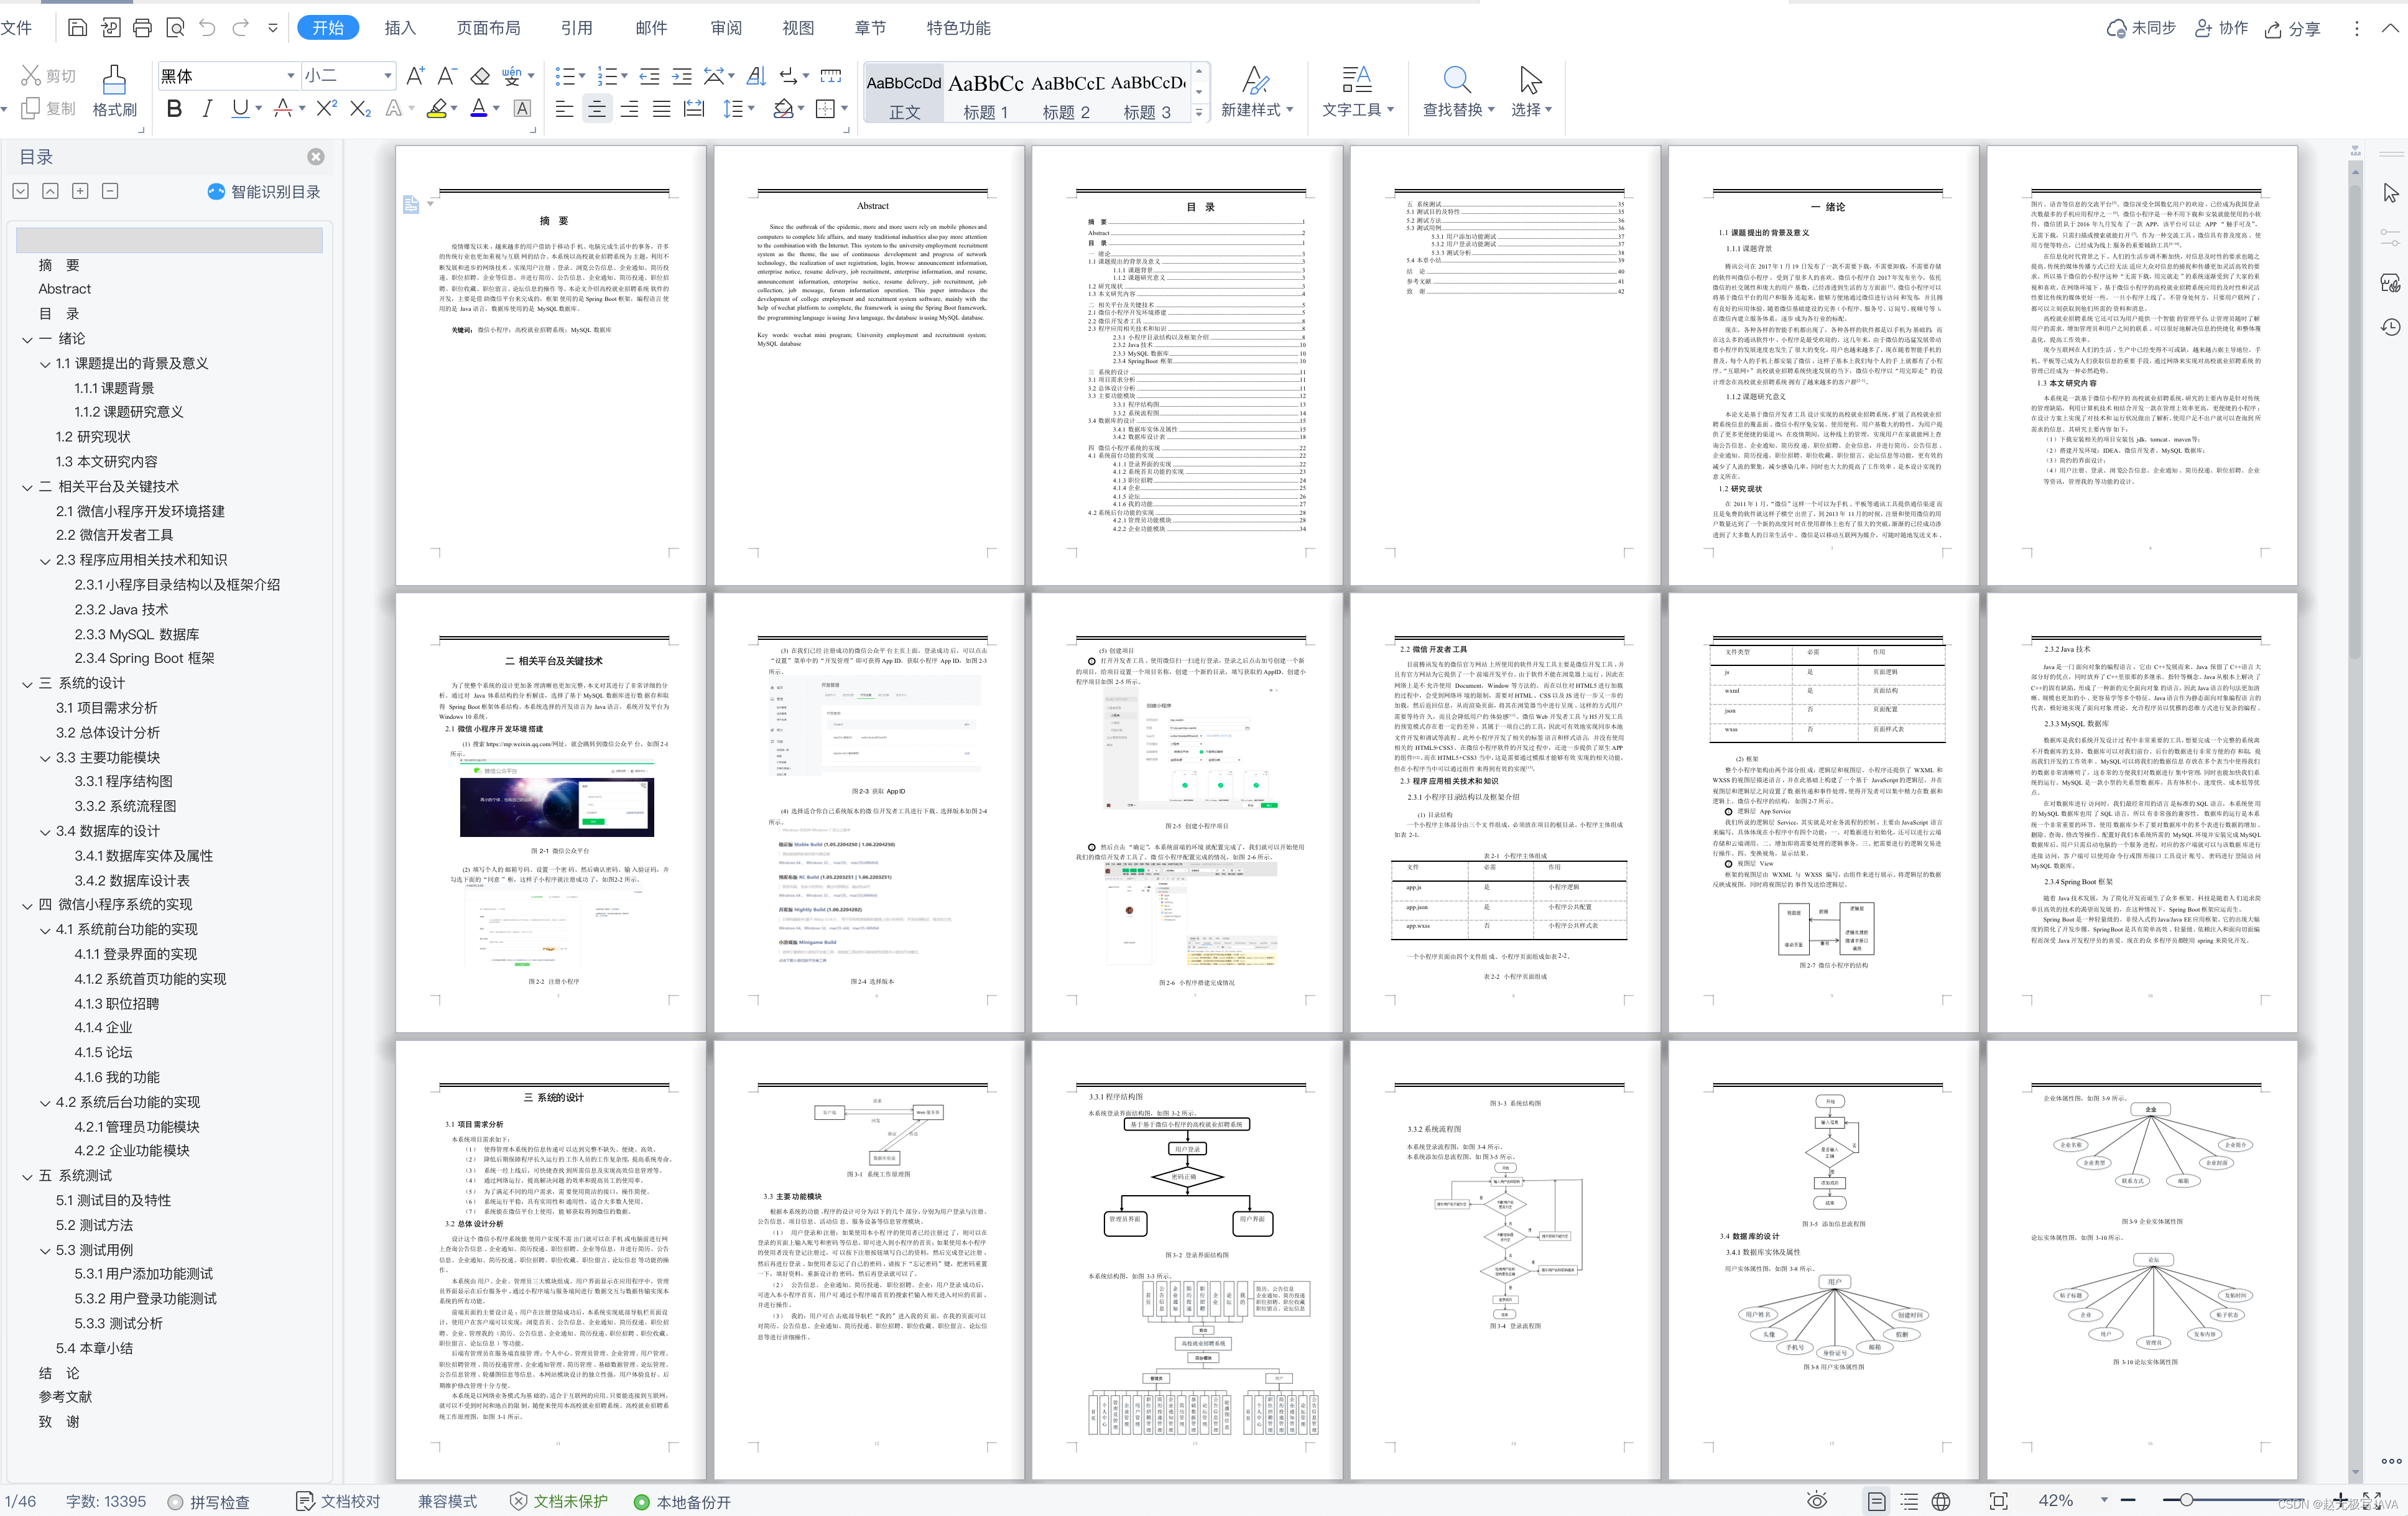Viewport: 2408px width, 1516px height.
Task: Select the Format Painter (格式刷) tool
Action: coord(114,92)
